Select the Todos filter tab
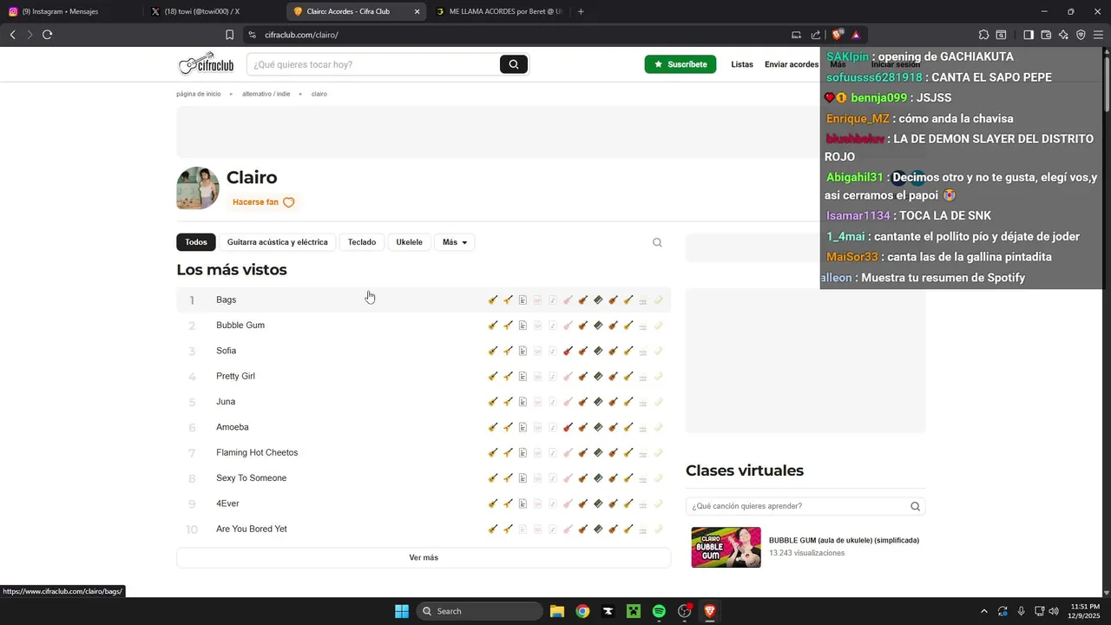1111x625 pixels. 196,242
